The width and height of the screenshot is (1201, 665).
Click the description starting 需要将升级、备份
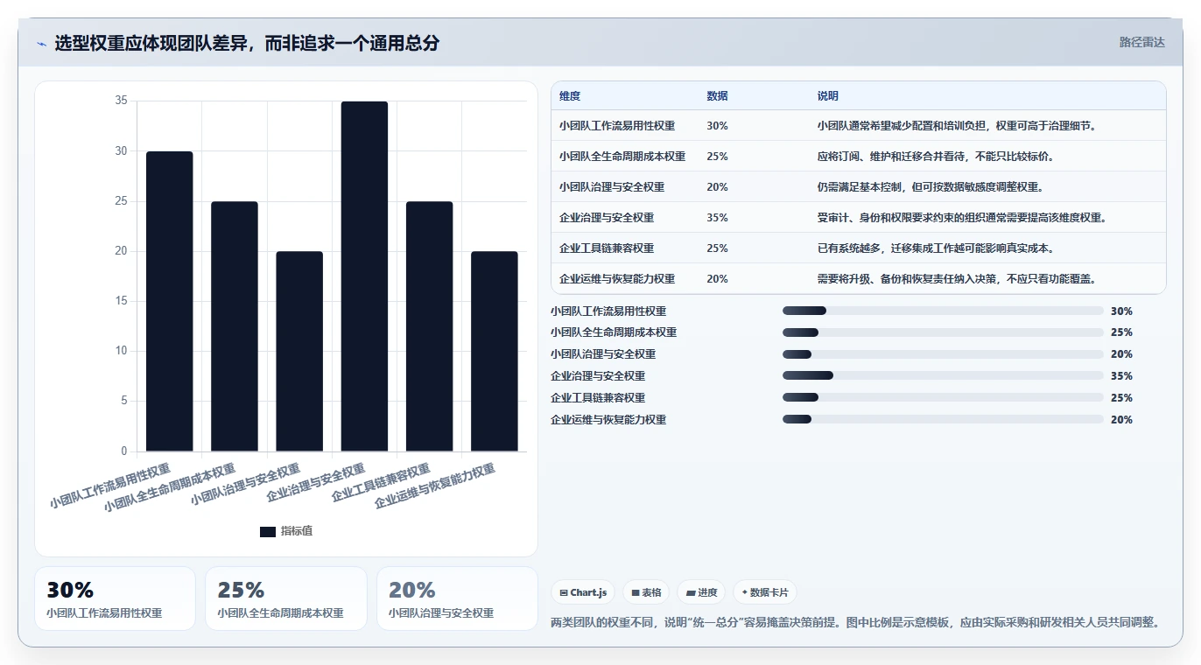click(957, 279)
